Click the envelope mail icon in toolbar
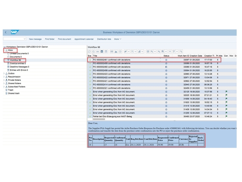This screenshot has width=242, height=182. click(112, 51)
